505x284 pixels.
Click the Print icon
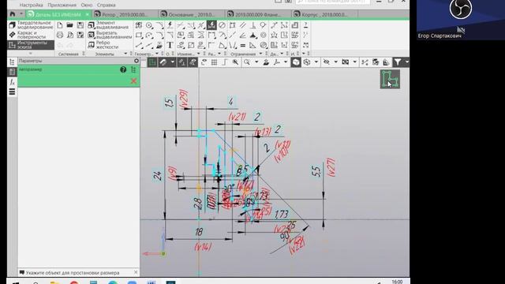coord(60,35)
